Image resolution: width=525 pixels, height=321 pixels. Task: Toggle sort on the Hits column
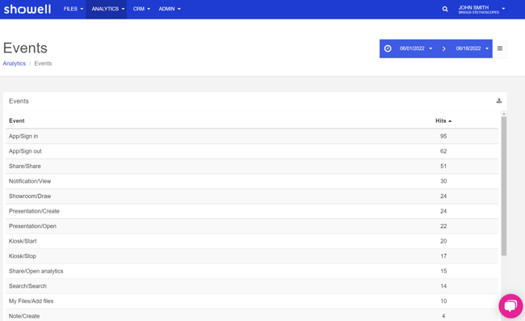[443, 120]
